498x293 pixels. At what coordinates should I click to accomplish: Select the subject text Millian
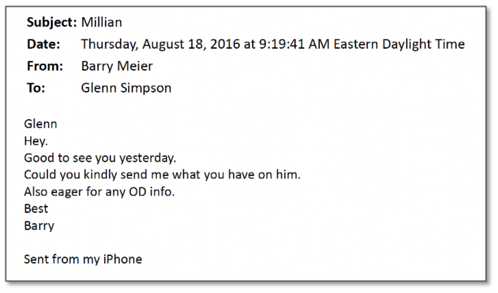(101, 23)
